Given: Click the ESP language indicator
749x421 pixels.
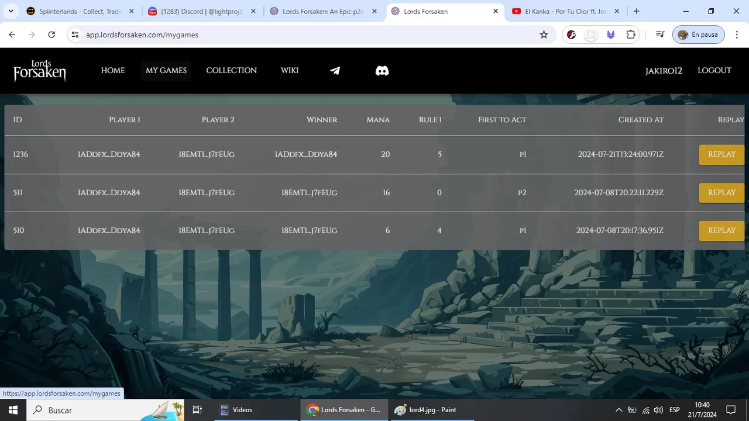Looking at the screenshot, I should tap(674, 410).
